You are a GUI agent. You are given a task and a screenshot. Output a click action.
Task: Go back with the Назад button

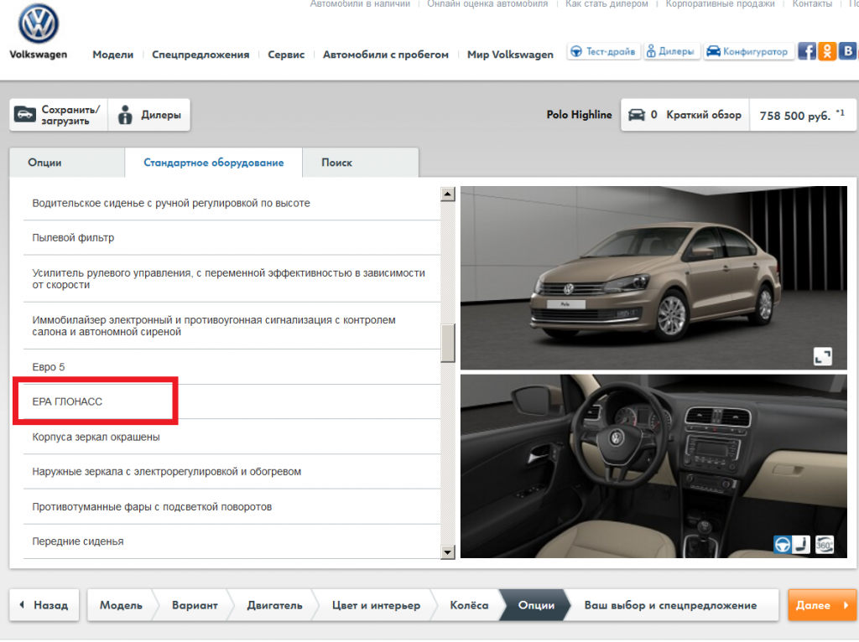click(44, 605)
